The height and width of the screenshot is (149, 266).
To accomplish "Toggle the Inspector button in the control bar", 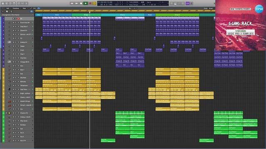I will point(7,3).
